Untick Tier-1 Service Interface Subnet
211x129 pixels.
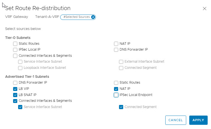click(x=20, y=107)
